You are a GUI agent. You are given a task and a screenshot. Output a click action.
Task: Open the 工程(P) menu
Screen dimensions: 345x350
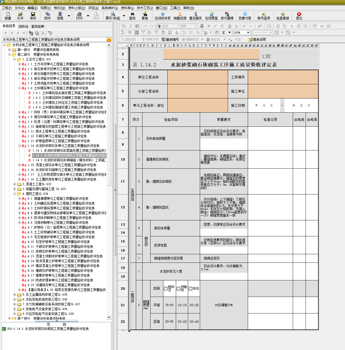(7, 8)
